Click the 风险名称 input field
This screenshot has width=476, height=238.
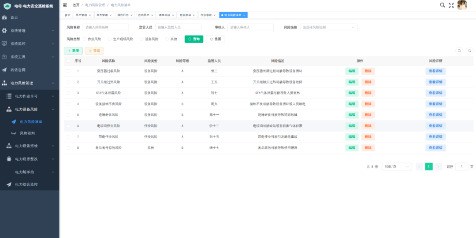[106, 27]
